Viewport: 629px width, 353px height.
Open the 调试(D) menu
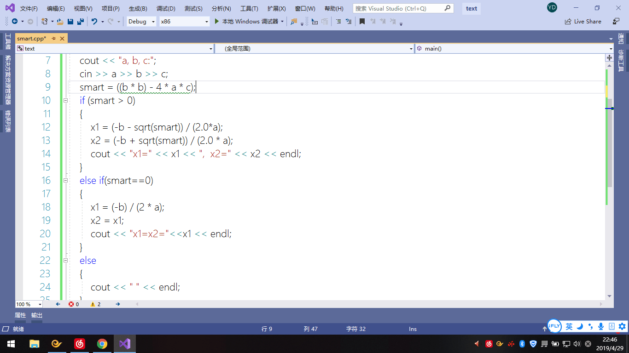pos(166,8)
